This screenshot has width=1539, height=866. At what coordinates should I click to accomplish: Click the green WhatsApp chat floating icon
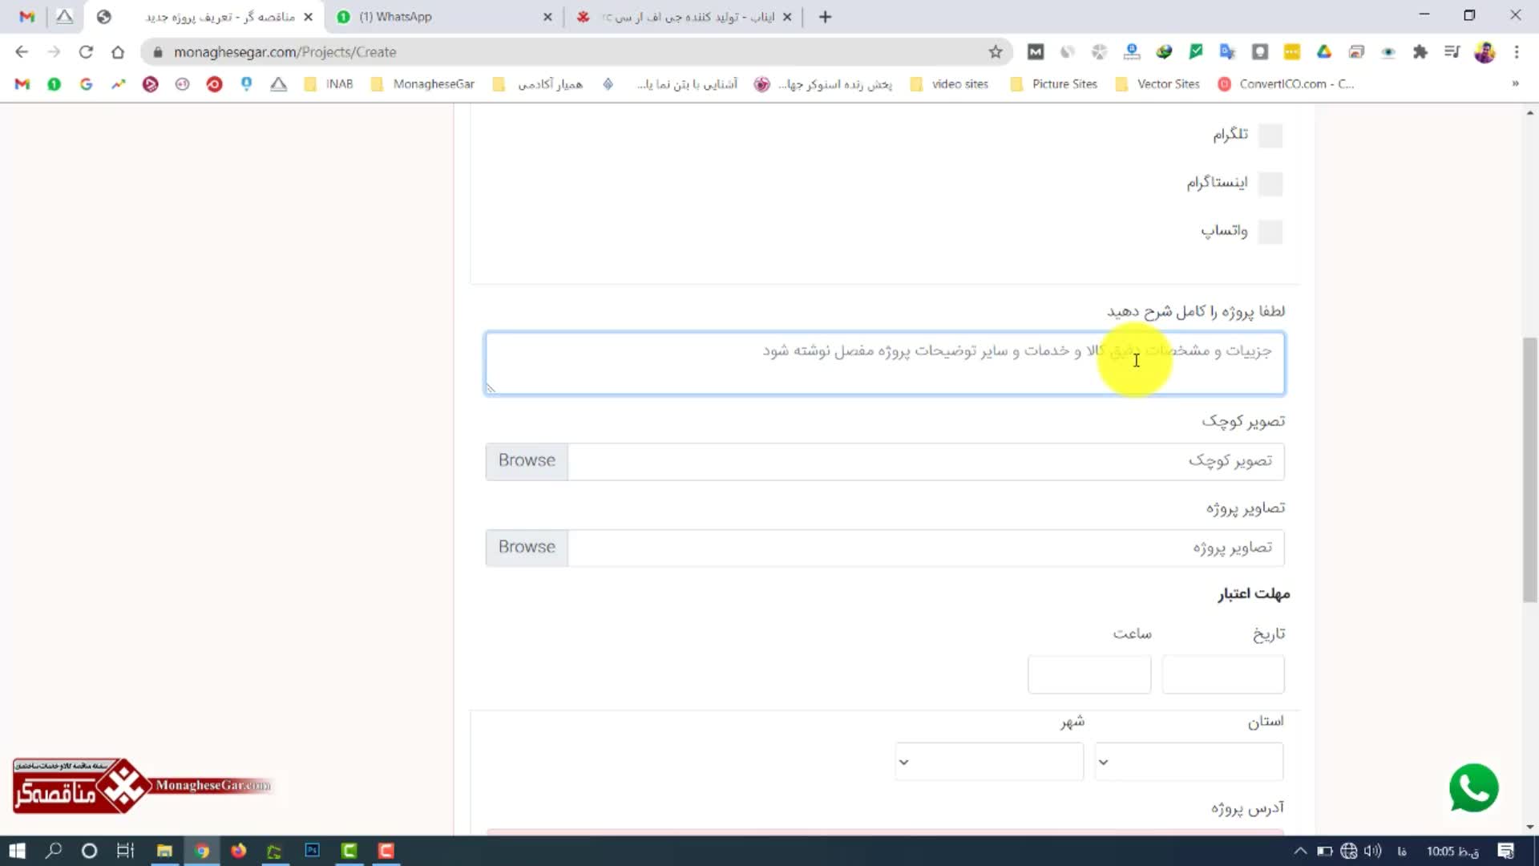click(x=1473, y=788)
